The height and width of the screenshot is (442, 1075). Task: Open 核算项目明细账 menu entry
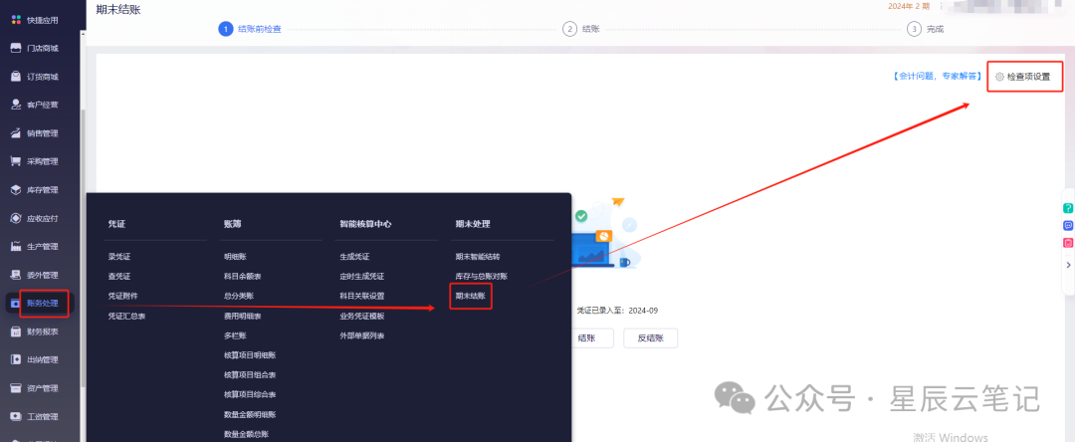pos(250,355)
